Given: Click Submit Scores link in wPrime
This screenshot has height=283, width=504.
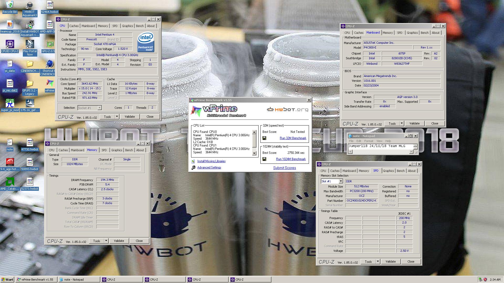Looking at the screenshot, I should click(x=285, y=168).
